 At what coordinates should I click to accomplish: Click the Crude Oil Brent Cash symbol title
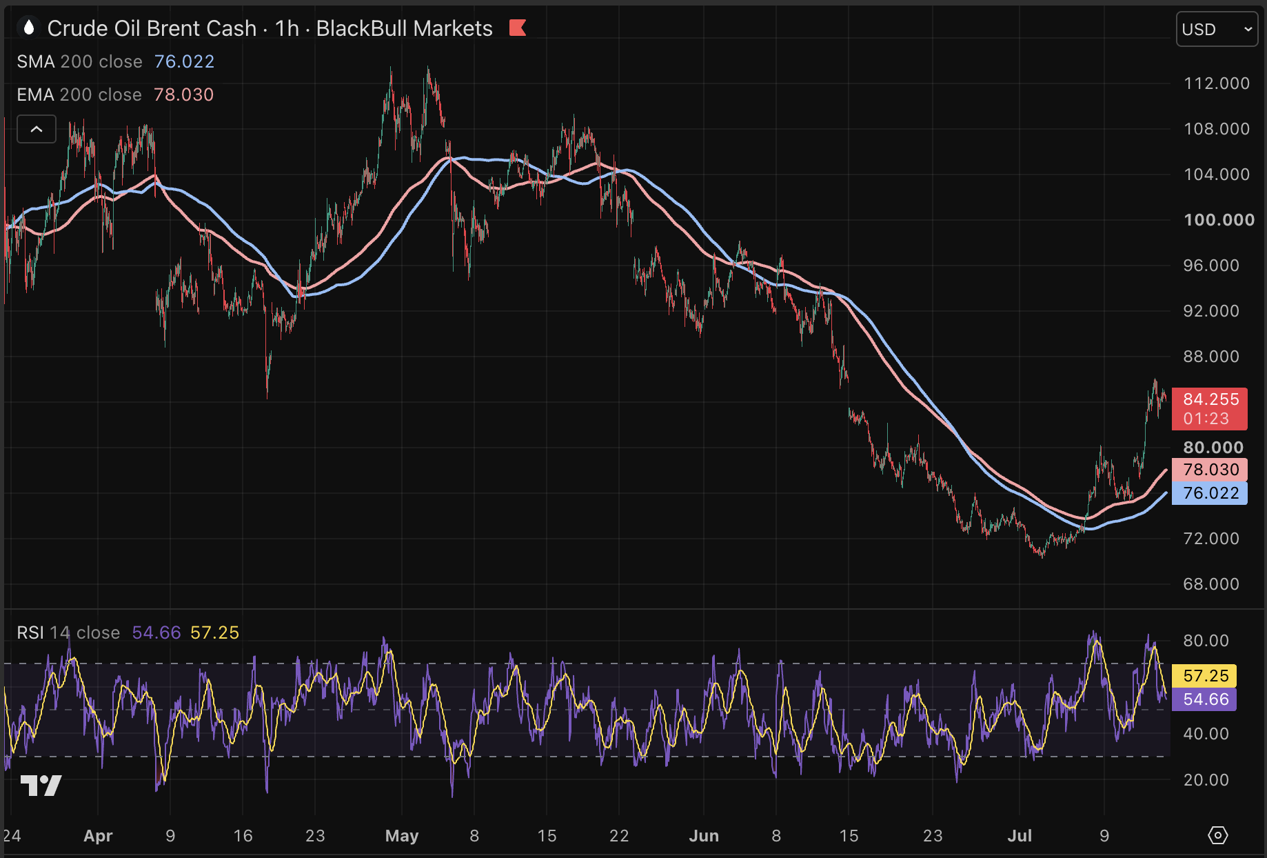152,28
